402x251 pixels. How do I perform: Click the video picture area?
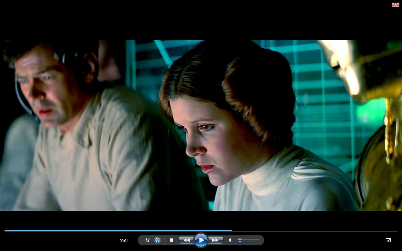click(x=201, y=125)
